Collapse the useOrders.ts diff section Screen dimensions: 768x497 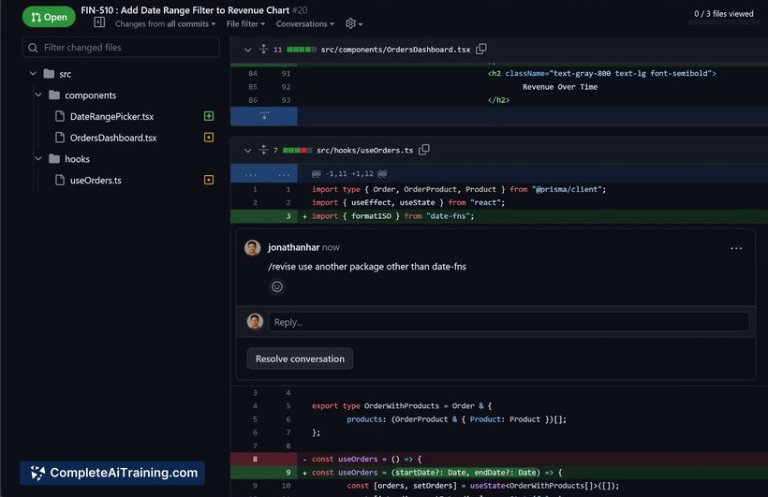pyautogui.click(x=247, y=150)
